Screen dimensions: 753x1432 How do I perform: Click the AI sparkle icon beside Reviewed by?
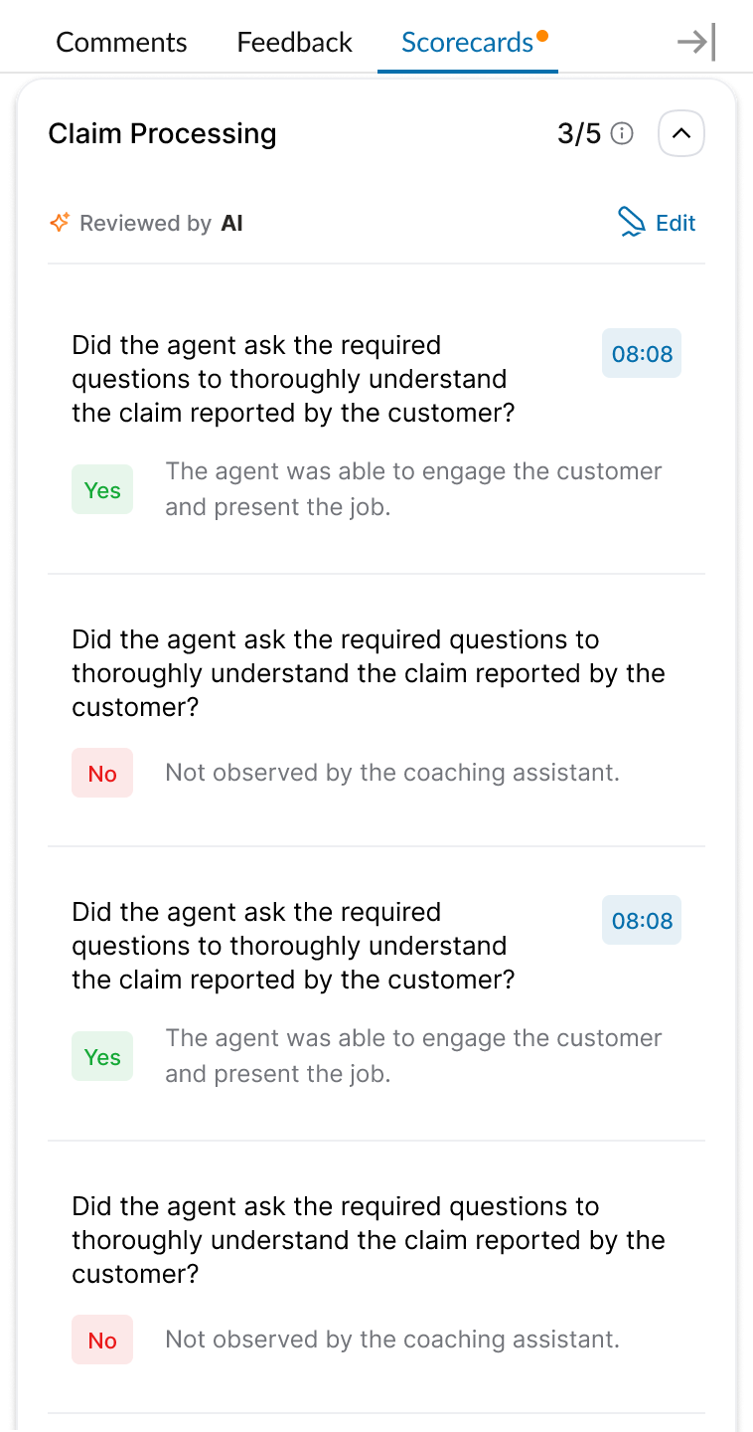click(x=60, y=223)
